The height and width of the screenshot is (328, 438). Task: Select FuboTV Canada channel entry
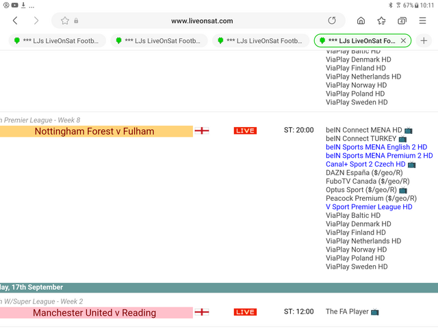(368, 181)
